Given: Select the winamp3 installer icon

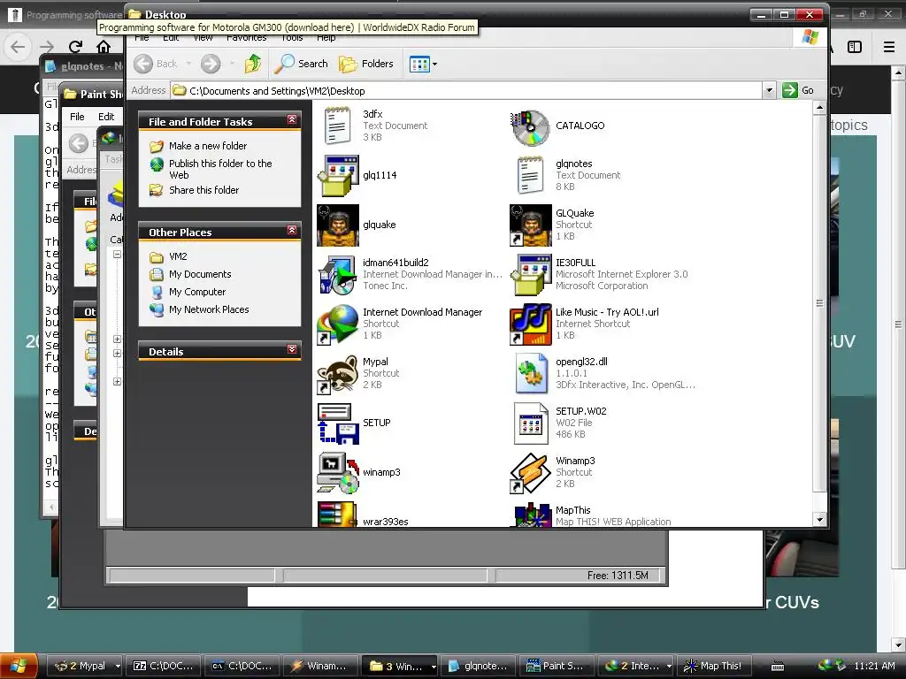Looking at the screenshot, I should tap(337, 473).
